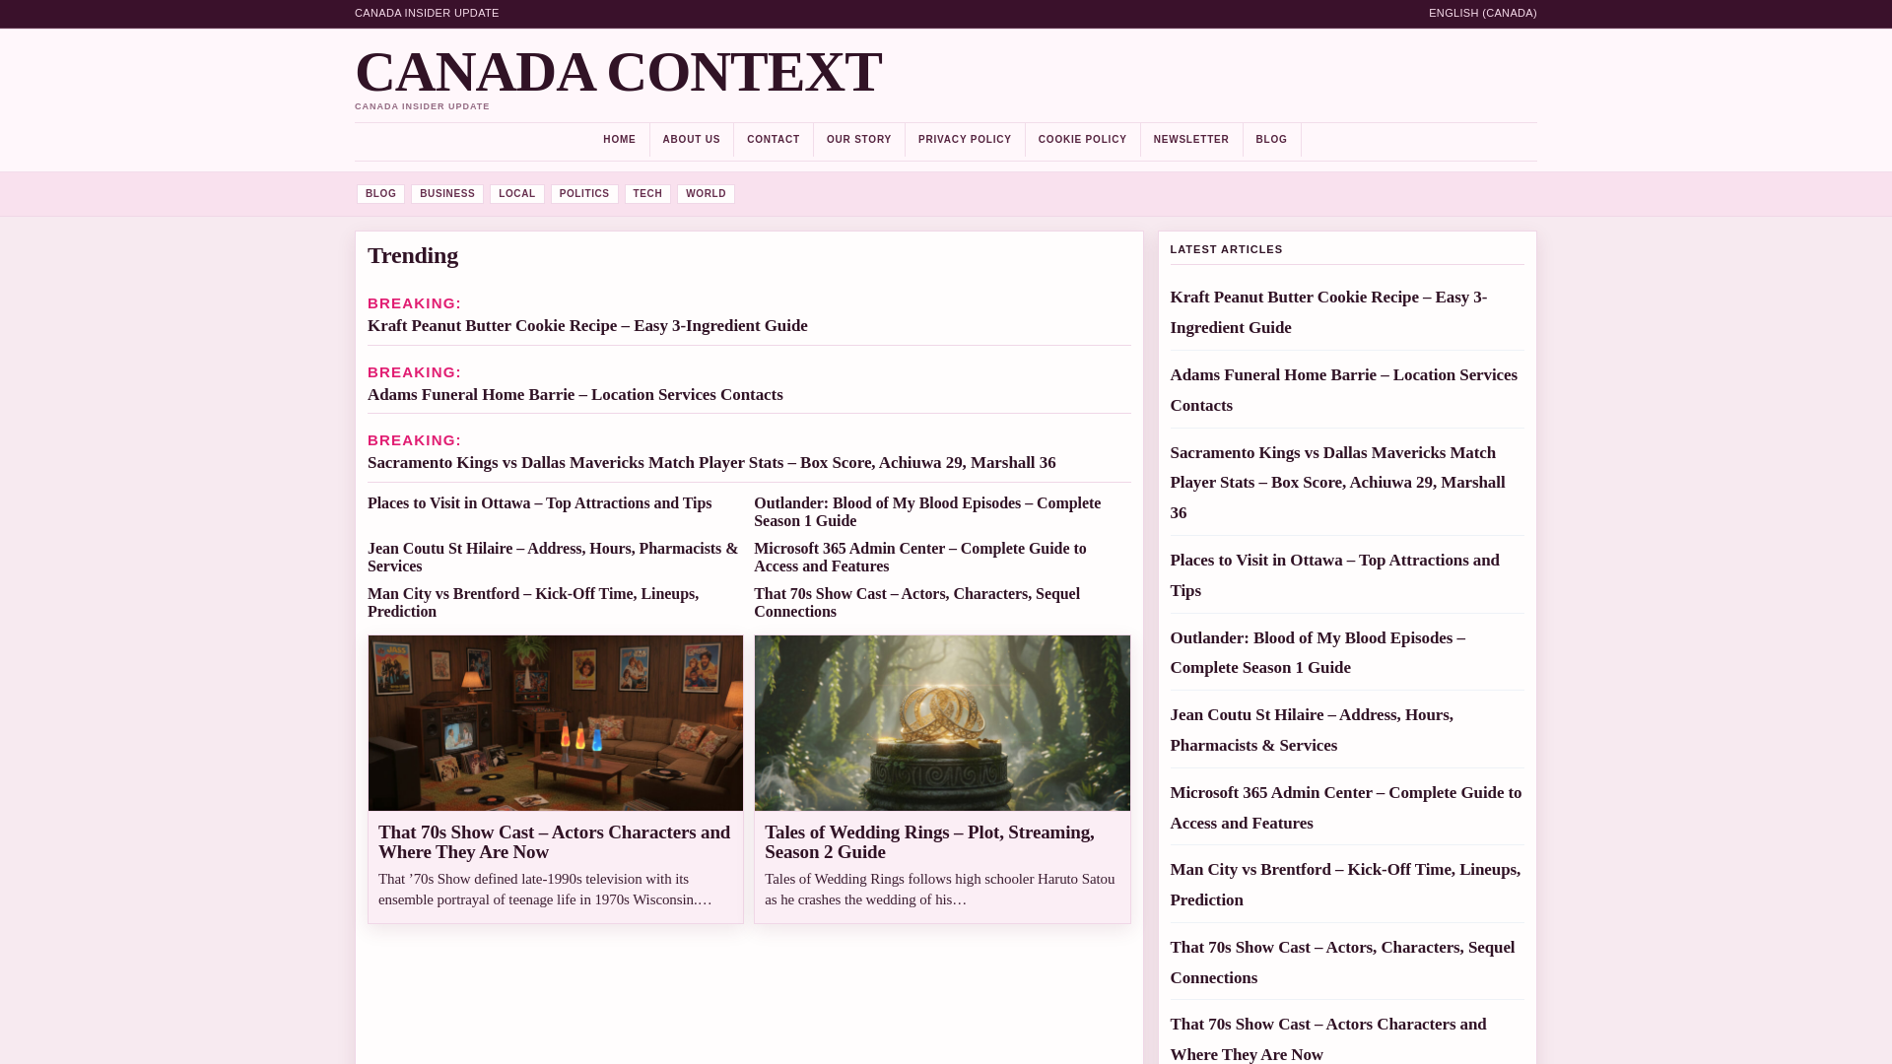Open the Contact page
Viewport: 1892px width, 1064px height.
pos(773,140)
